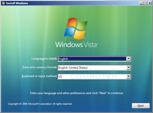Minimize the Install Windows window
Image resolution: width=153 pixels, height=113 pixels.
(141, 3)
